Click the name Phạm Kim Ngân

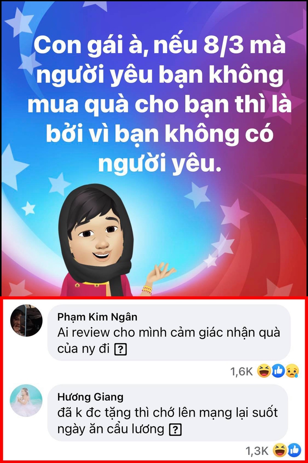click(97, 317)
